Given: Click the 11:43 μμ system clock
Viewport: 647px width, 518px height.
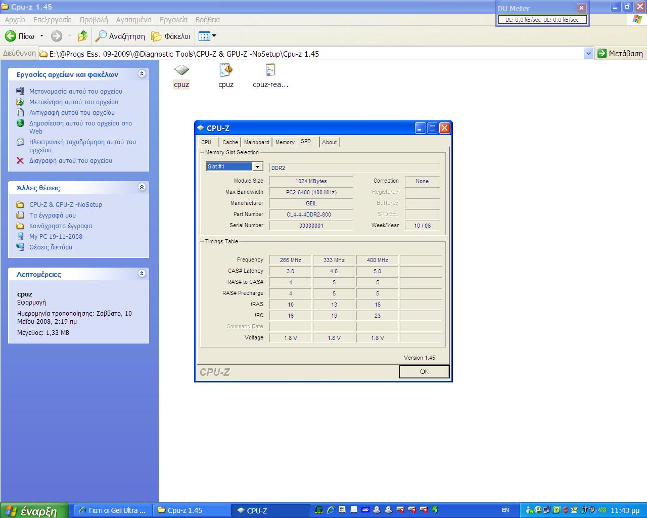Looking at the screenshot, I should pyautogui.click(x=625, y=510).
